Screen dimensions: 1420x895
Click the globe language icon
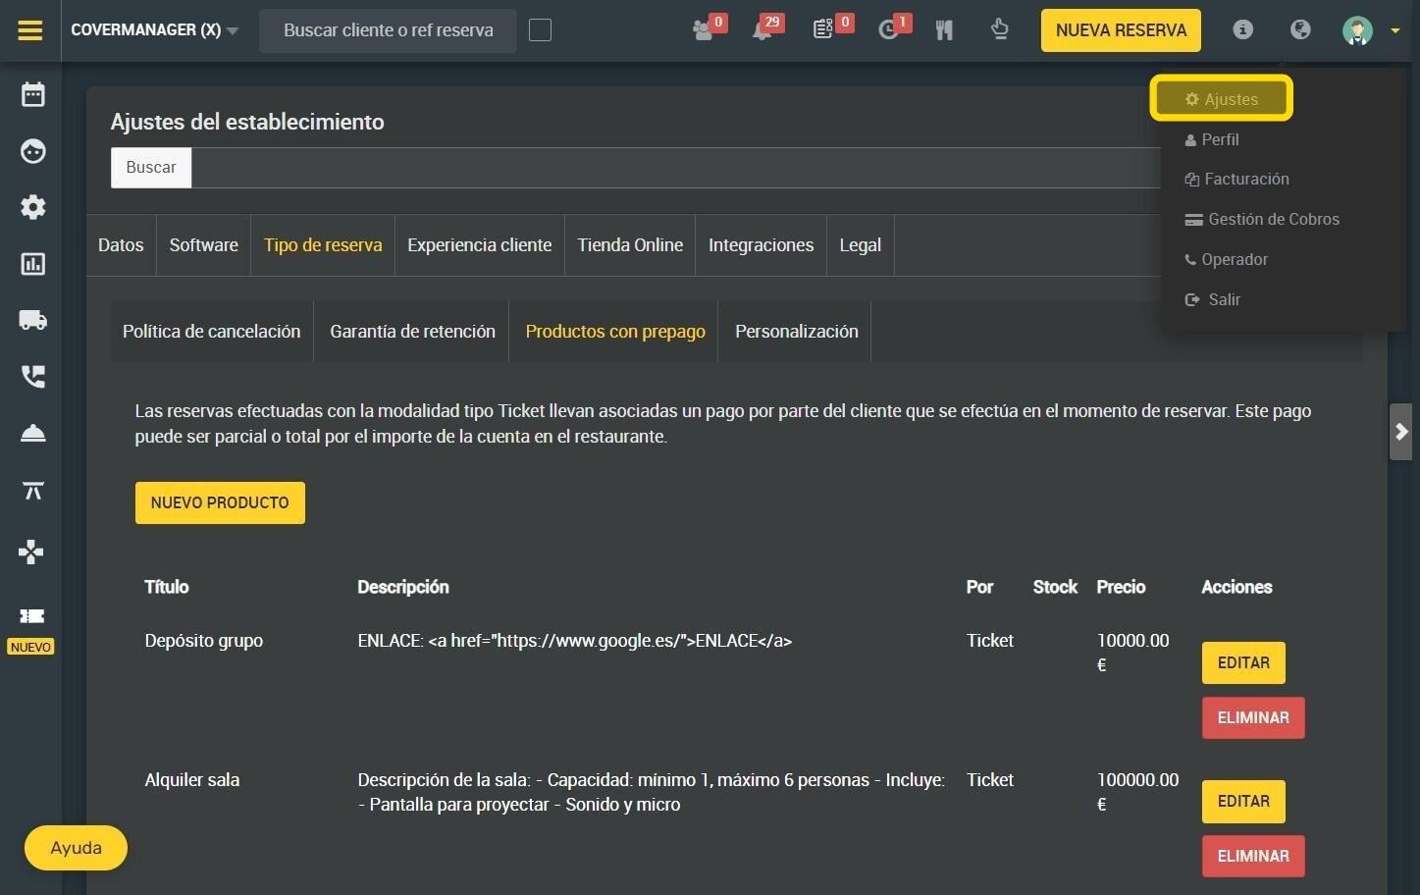point(1300,29)
